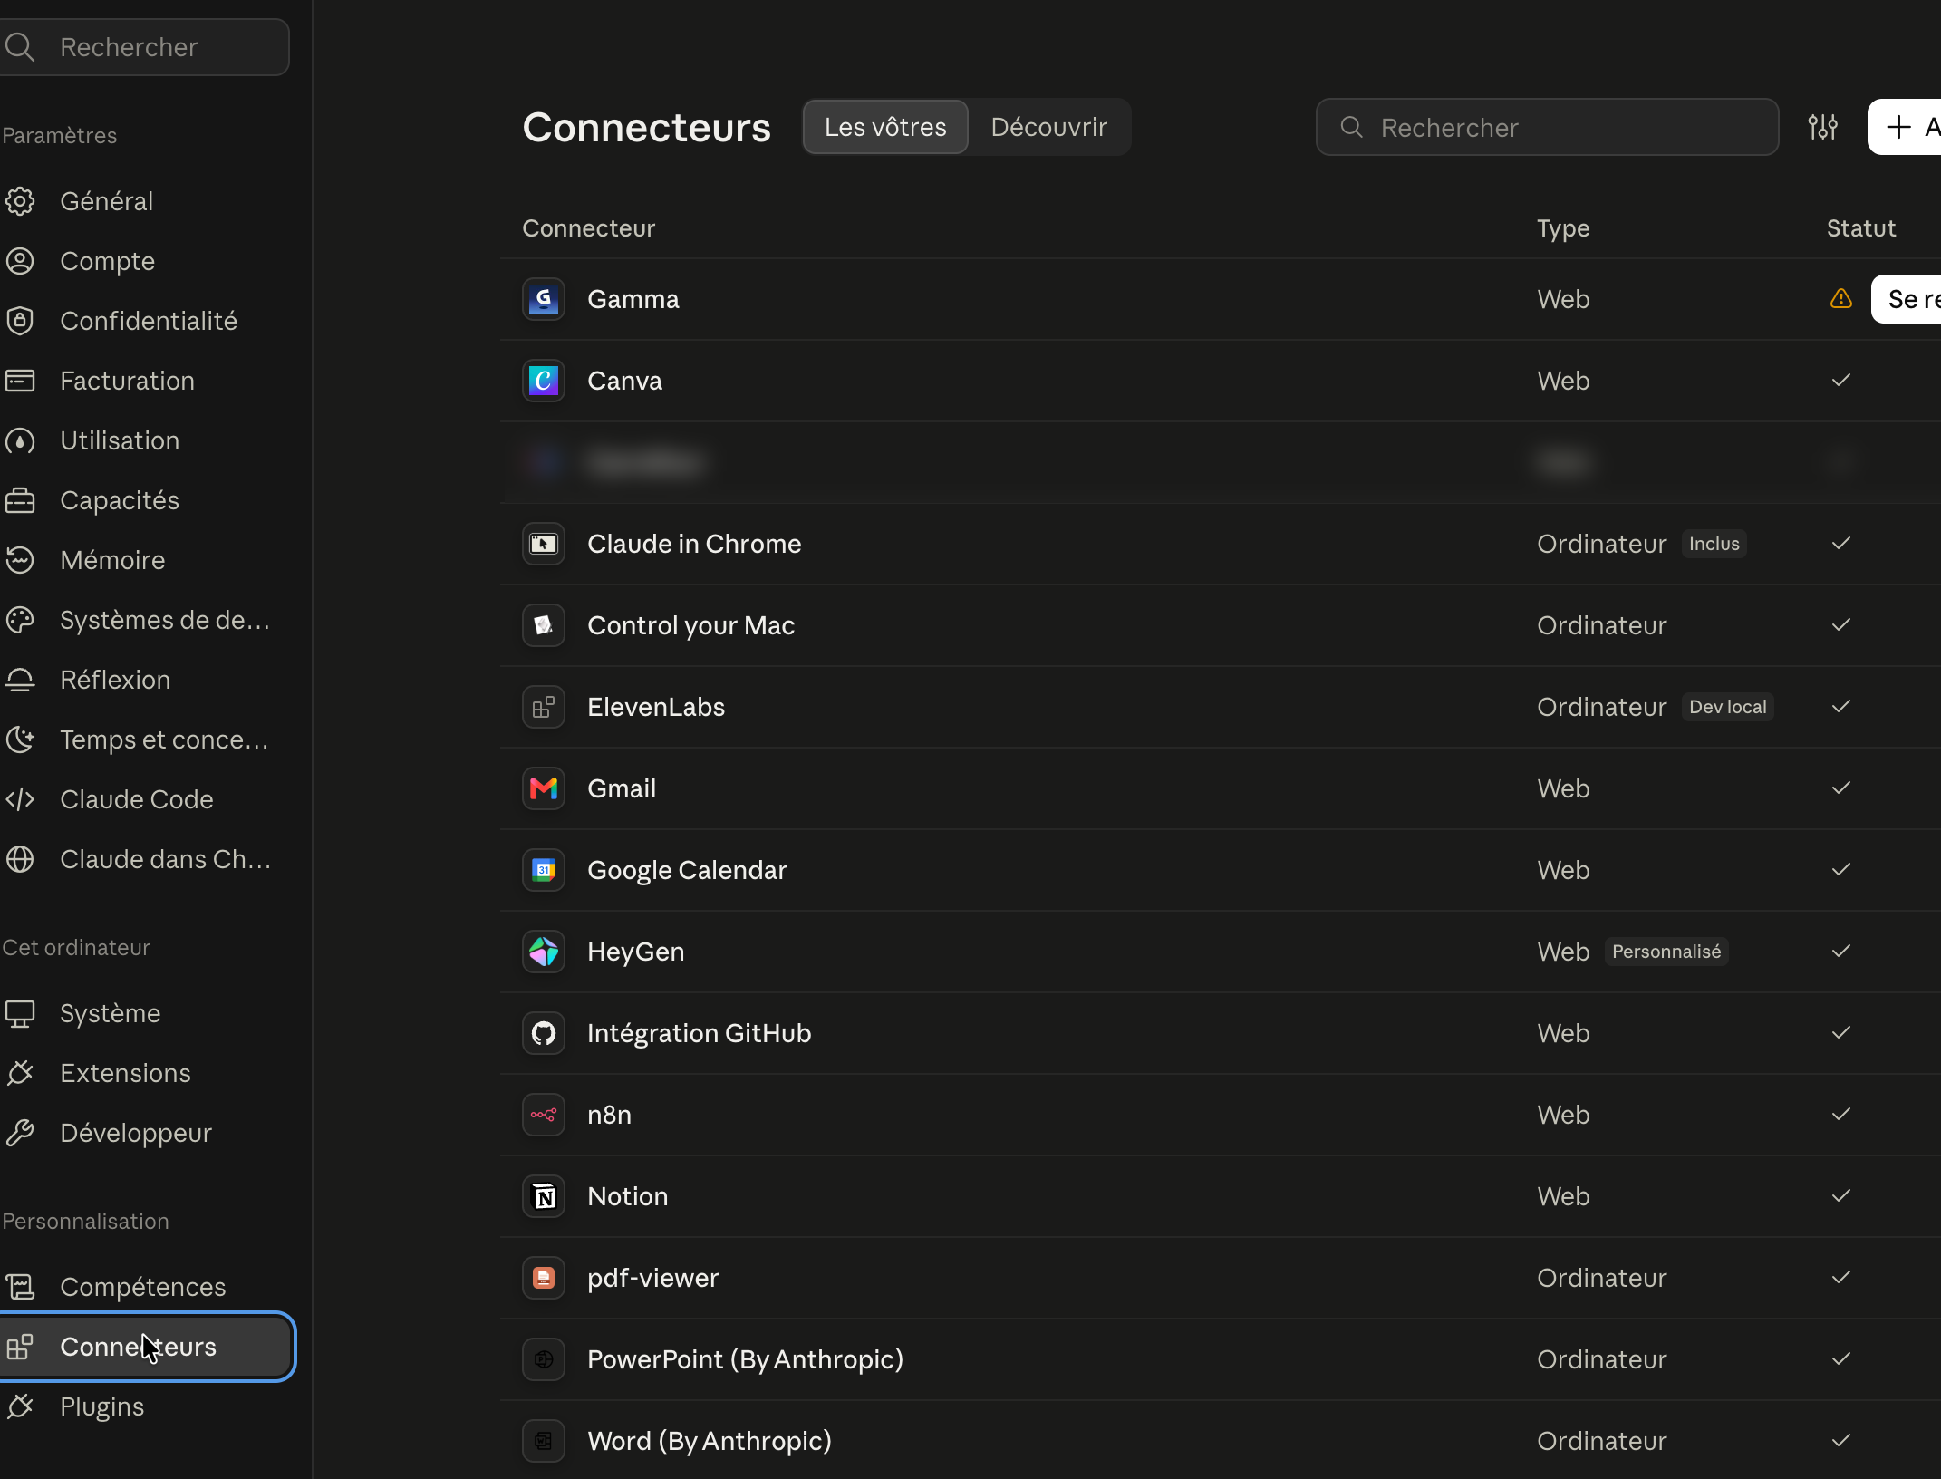
Task: Click the Personnalisé badge on HeyGen
Action: pos(1666,952)
